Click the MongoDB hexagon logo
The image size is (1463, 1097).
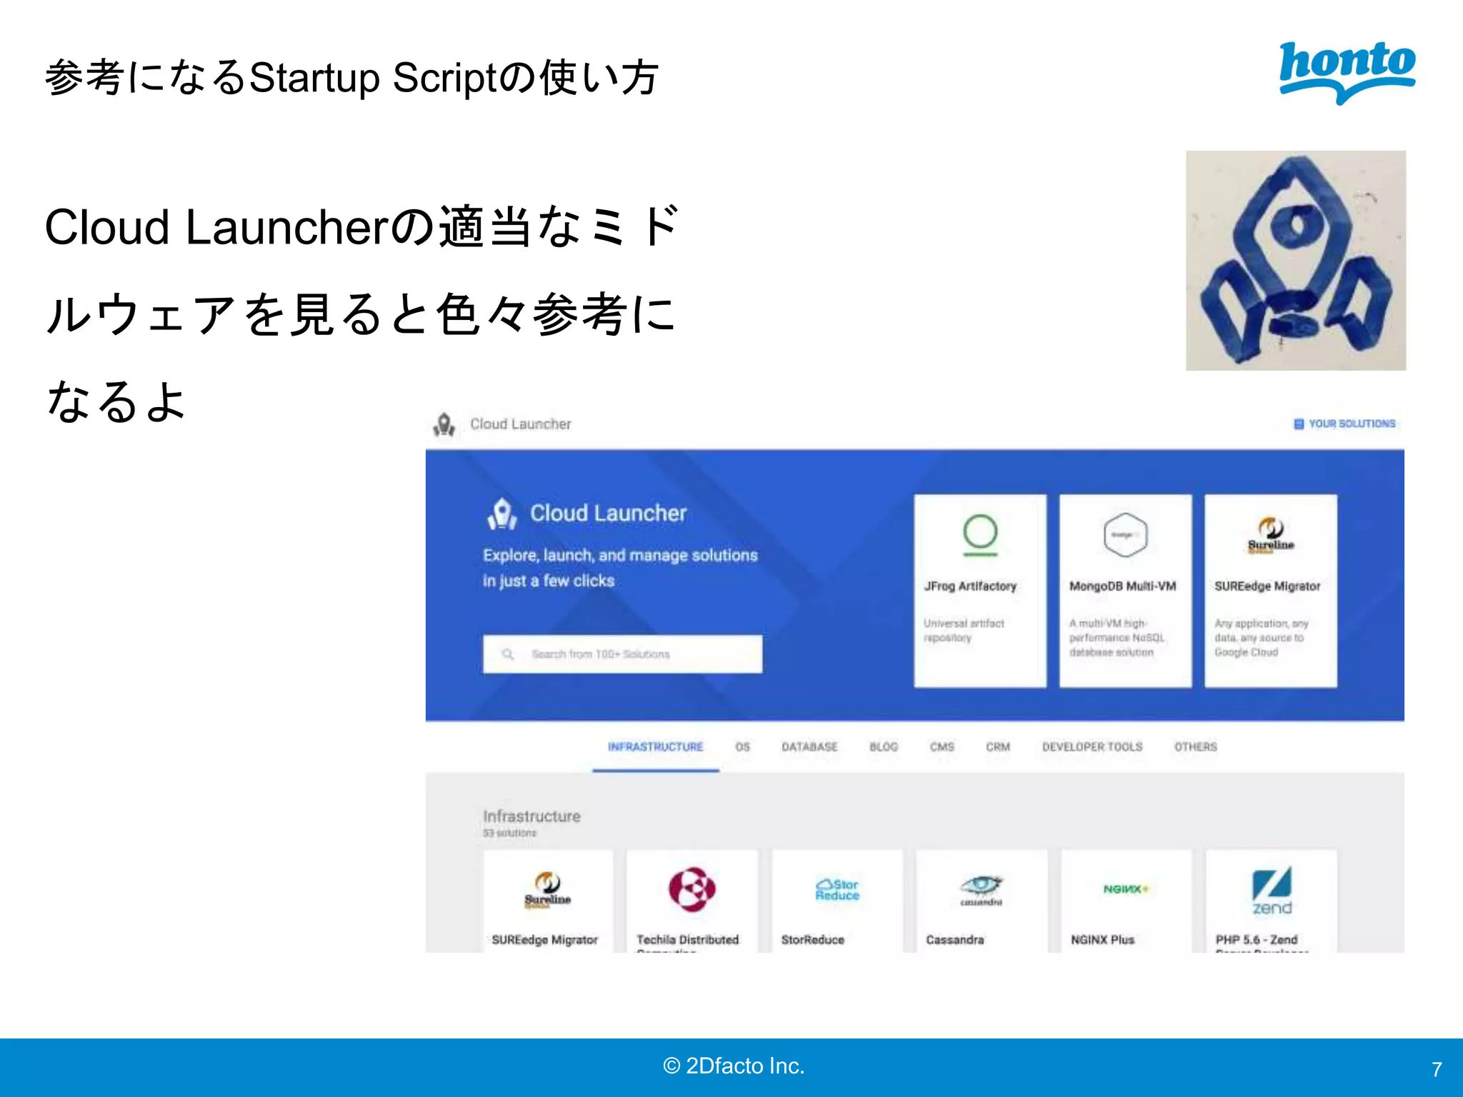pyautogui.click(x=1125, y=534)
